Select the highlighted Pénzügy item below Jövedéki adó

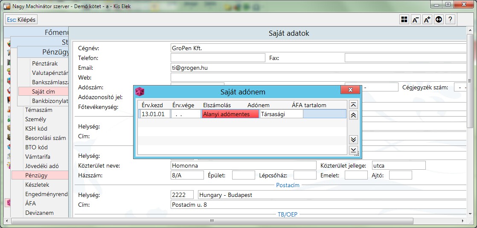point(40,175)
